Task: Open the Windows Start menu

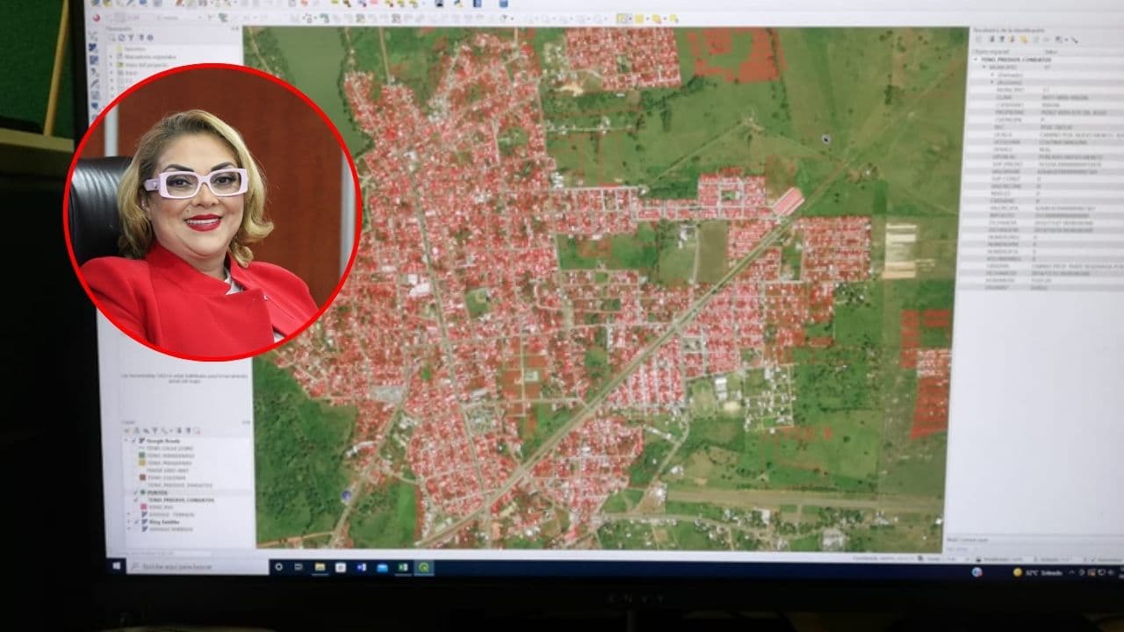Action: point(116,567)
